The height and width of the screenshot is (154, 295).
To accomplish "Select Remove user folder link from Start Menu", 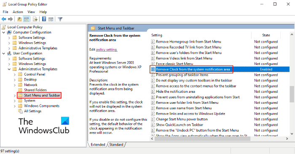I will pos(187,103).
